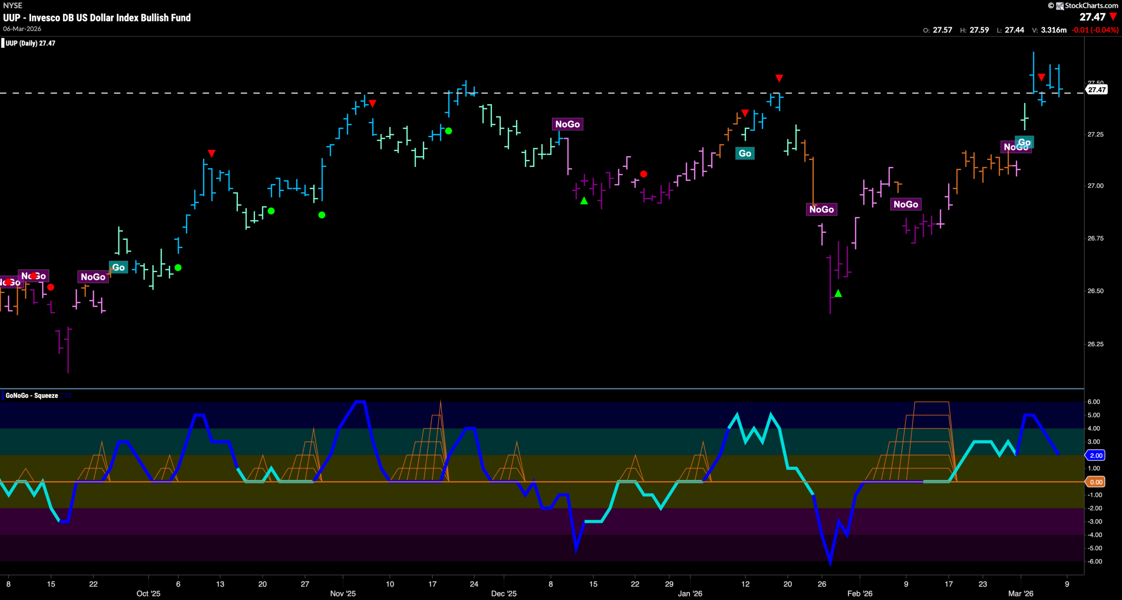Screen dimensions: 1122x600
Task: Click the change value -0.01 (-0.04%)
Action: (1095, 30)
